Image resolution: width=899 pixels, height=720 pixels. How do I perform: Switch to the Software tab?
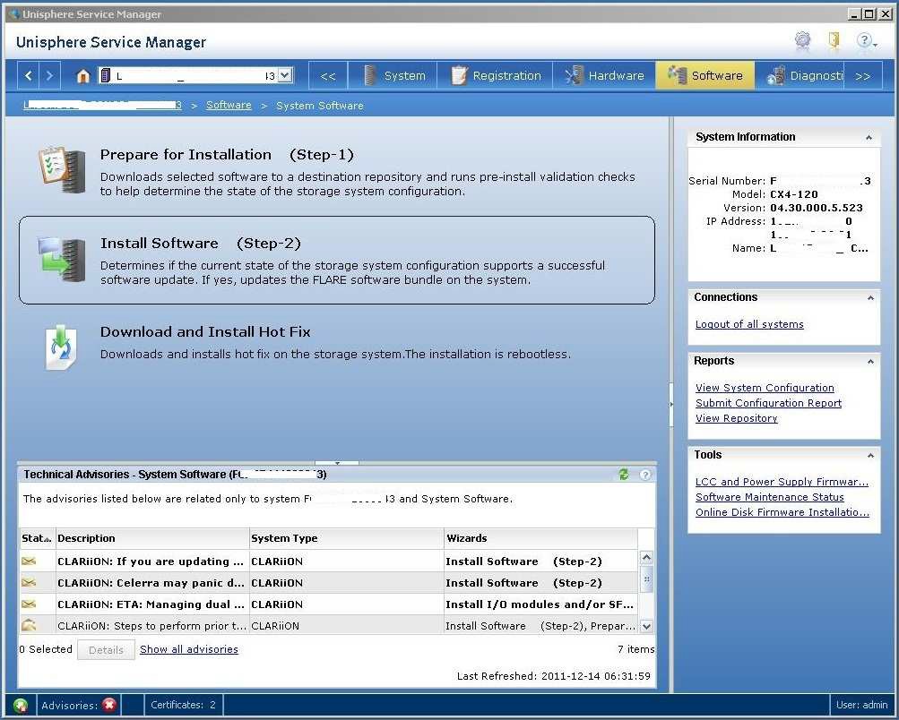(705, 75)
